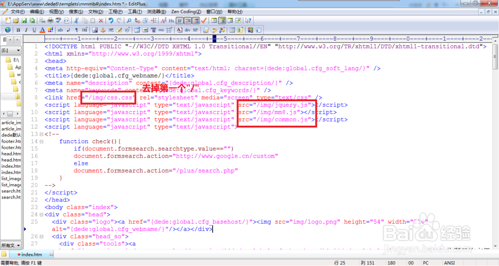Delete selection with red X icon
Image resolution: width=499 pixels, height=266 pixels.
click(101, 20)
